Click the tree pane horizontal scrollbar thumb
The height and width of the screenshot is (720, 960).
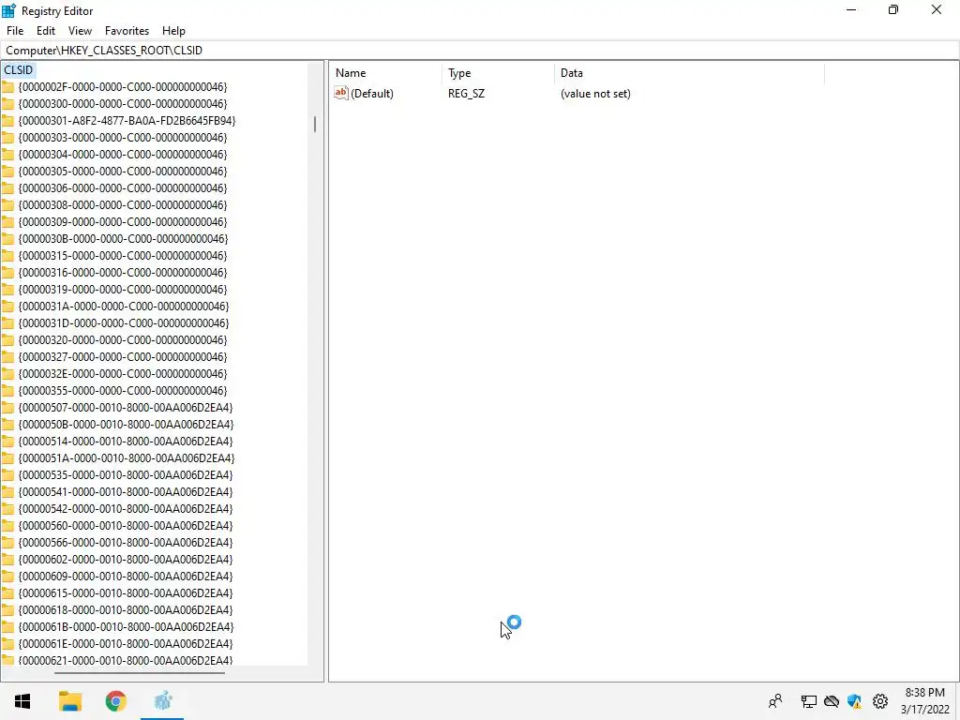[x=140, y=673]
